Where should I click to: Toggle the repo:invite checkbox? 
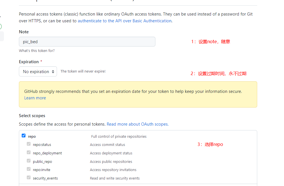[x=28, y=169]
